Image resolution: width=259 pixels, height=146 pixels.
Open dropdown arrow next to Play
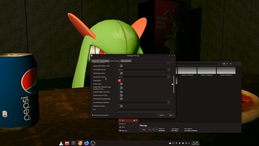pyautogui.click(x=150, y=130)
